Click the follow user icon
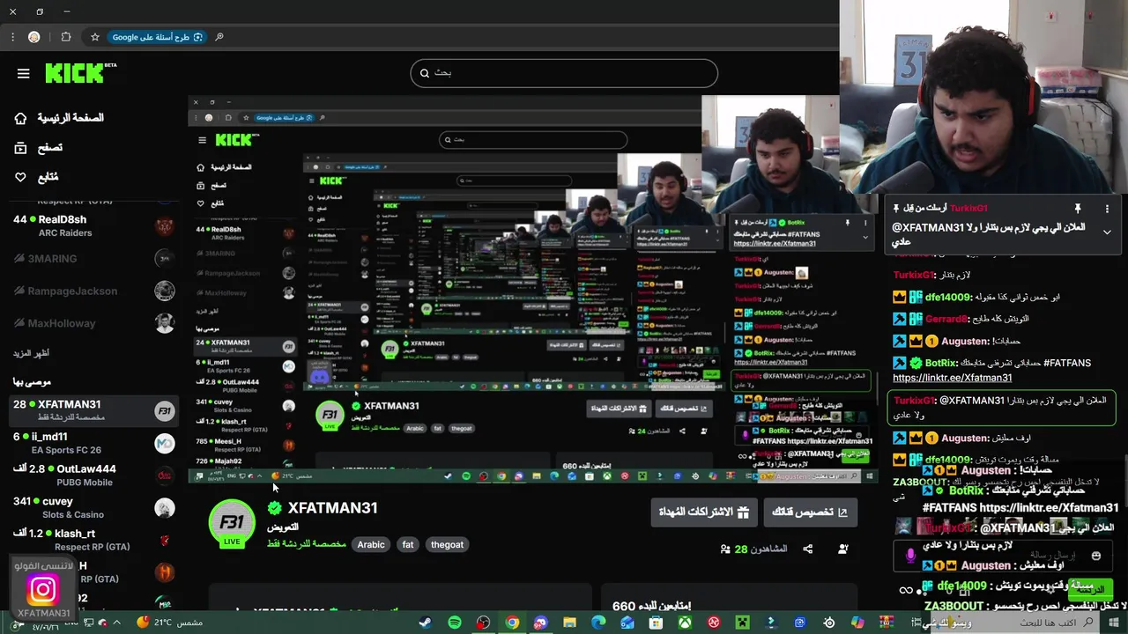 click(843, 549)
